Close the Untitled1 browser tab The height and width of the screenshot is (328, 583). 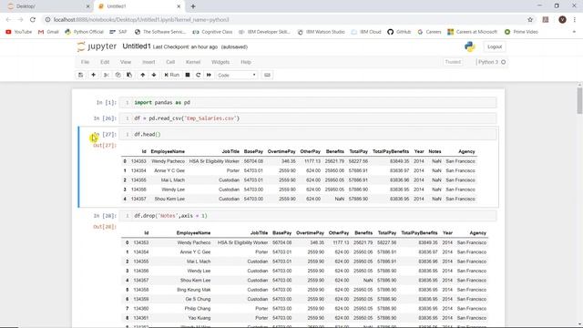(x=179, y=6)
